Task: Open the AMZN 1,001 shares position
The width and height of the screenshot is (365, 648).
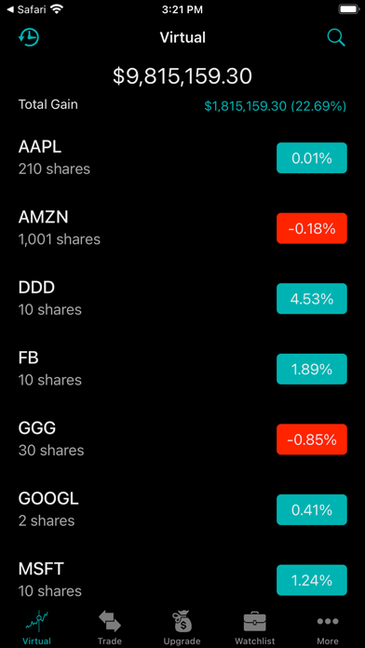Action: [x=182, y=228]
